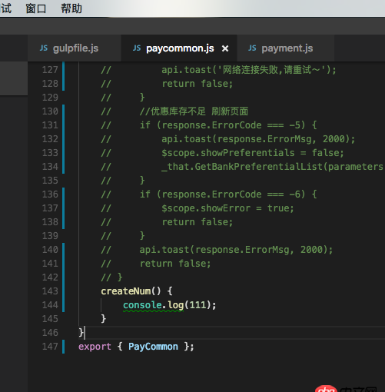Click return false on line 141

pyautogui.click(x=175, y=264)
